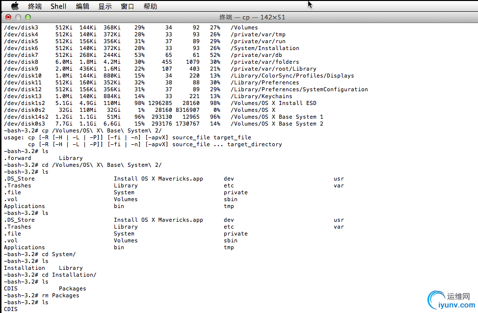478x313 pixels.
Task: Click '/dev/disk3' in the first row
Action: 21,27
